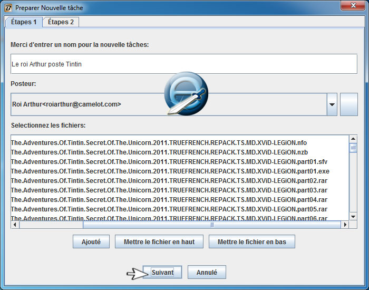The width and height of the screenshot is (369, 290).
Task: Select the file ending in LEGiON.nfo
Action: point(159,143)
